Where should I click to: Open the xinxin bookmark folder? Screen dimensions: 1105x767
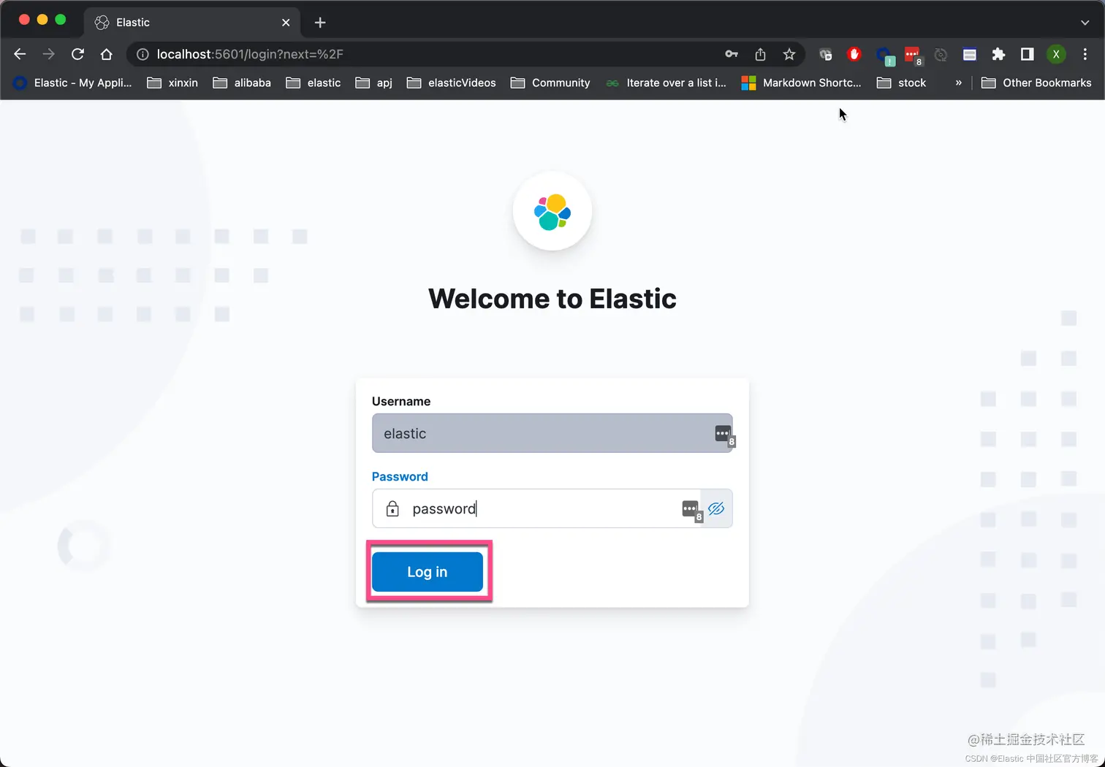pos(172,83)
